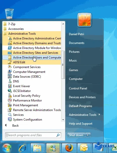Click Active Directory Domains and Trusts icon
Screen dimensions: 117x153
[10, 43]
